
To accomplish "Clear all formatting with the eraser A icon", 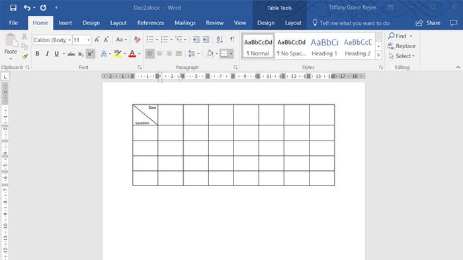I will (137, 40).
